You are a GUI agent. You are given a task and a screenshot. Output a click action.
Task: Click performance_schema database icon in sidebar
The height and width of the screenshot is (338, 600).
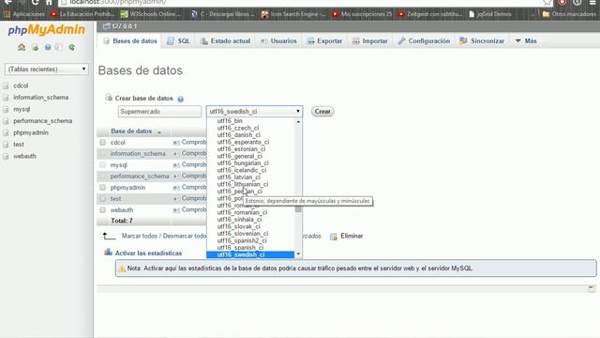tap(6, 121)
